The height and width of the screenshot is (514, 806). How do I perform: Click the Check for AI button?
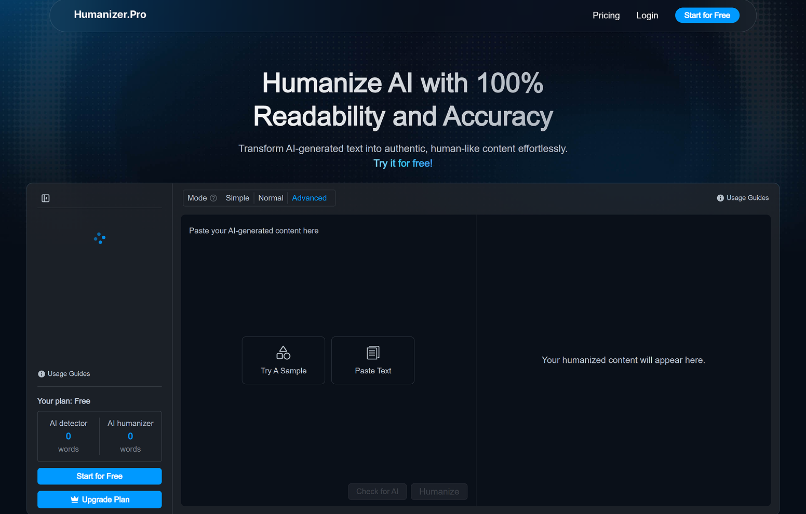pos(378,492)
